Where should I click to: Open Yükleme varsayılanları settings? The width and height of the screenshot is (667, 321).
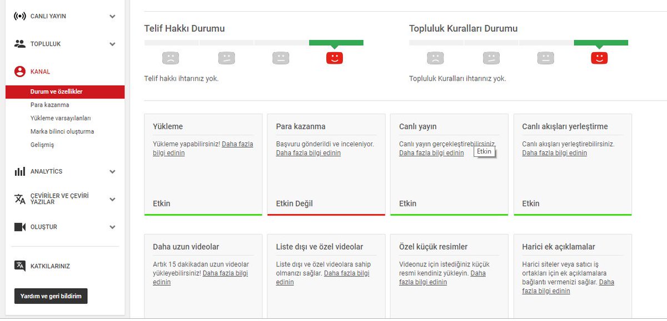pos(61,118)
